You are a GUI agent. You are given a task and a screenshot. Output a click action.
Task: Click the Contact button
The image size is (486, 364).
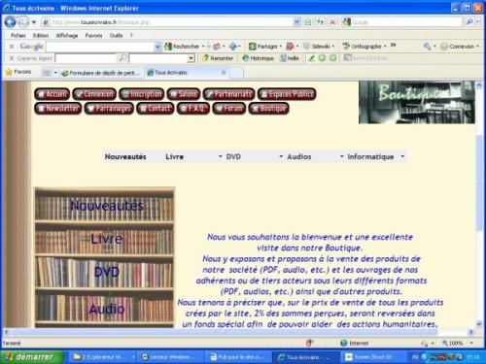point(156,109)
